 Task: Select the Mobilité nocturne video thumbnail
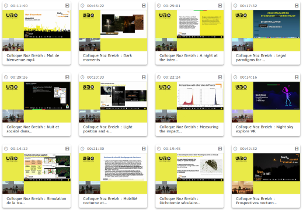(113, 173)
